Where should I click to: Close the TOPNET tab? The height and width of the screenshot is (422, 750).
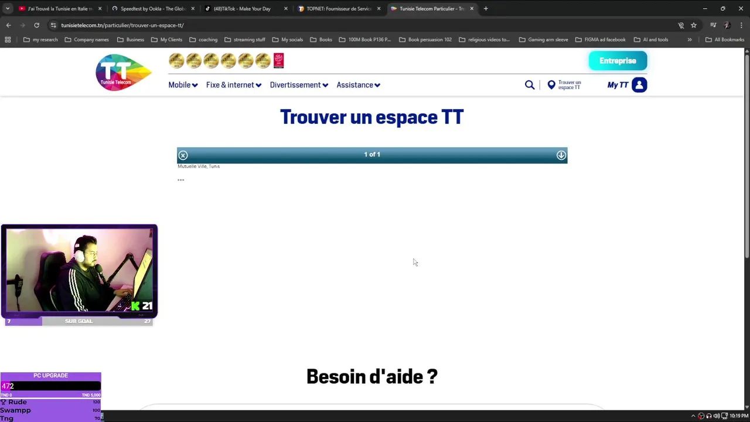pos(379,9)
